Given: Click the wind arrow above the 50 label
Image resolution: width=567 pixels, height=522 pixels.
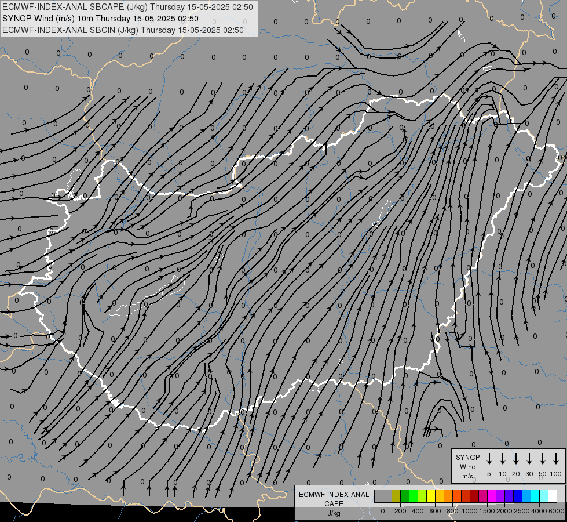Looking at the screenshot, I should [x=543, y=459].
